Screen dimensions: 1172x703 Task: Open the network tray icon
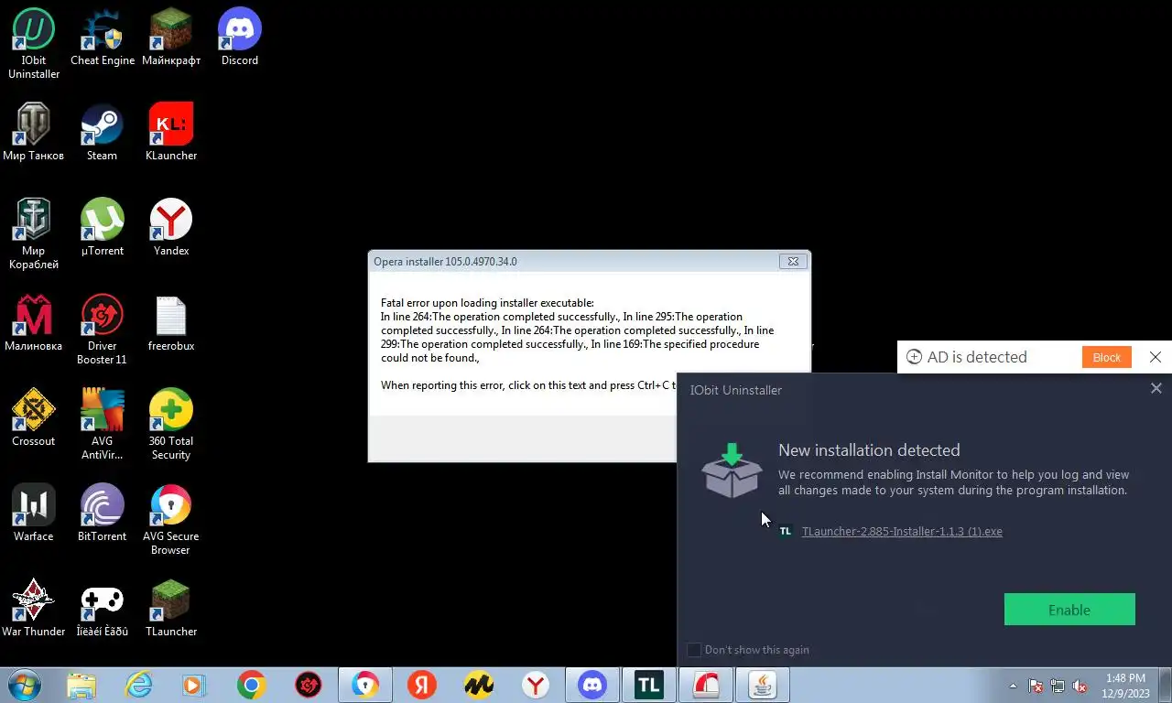pyautogui.click(x=1058, y=686)
